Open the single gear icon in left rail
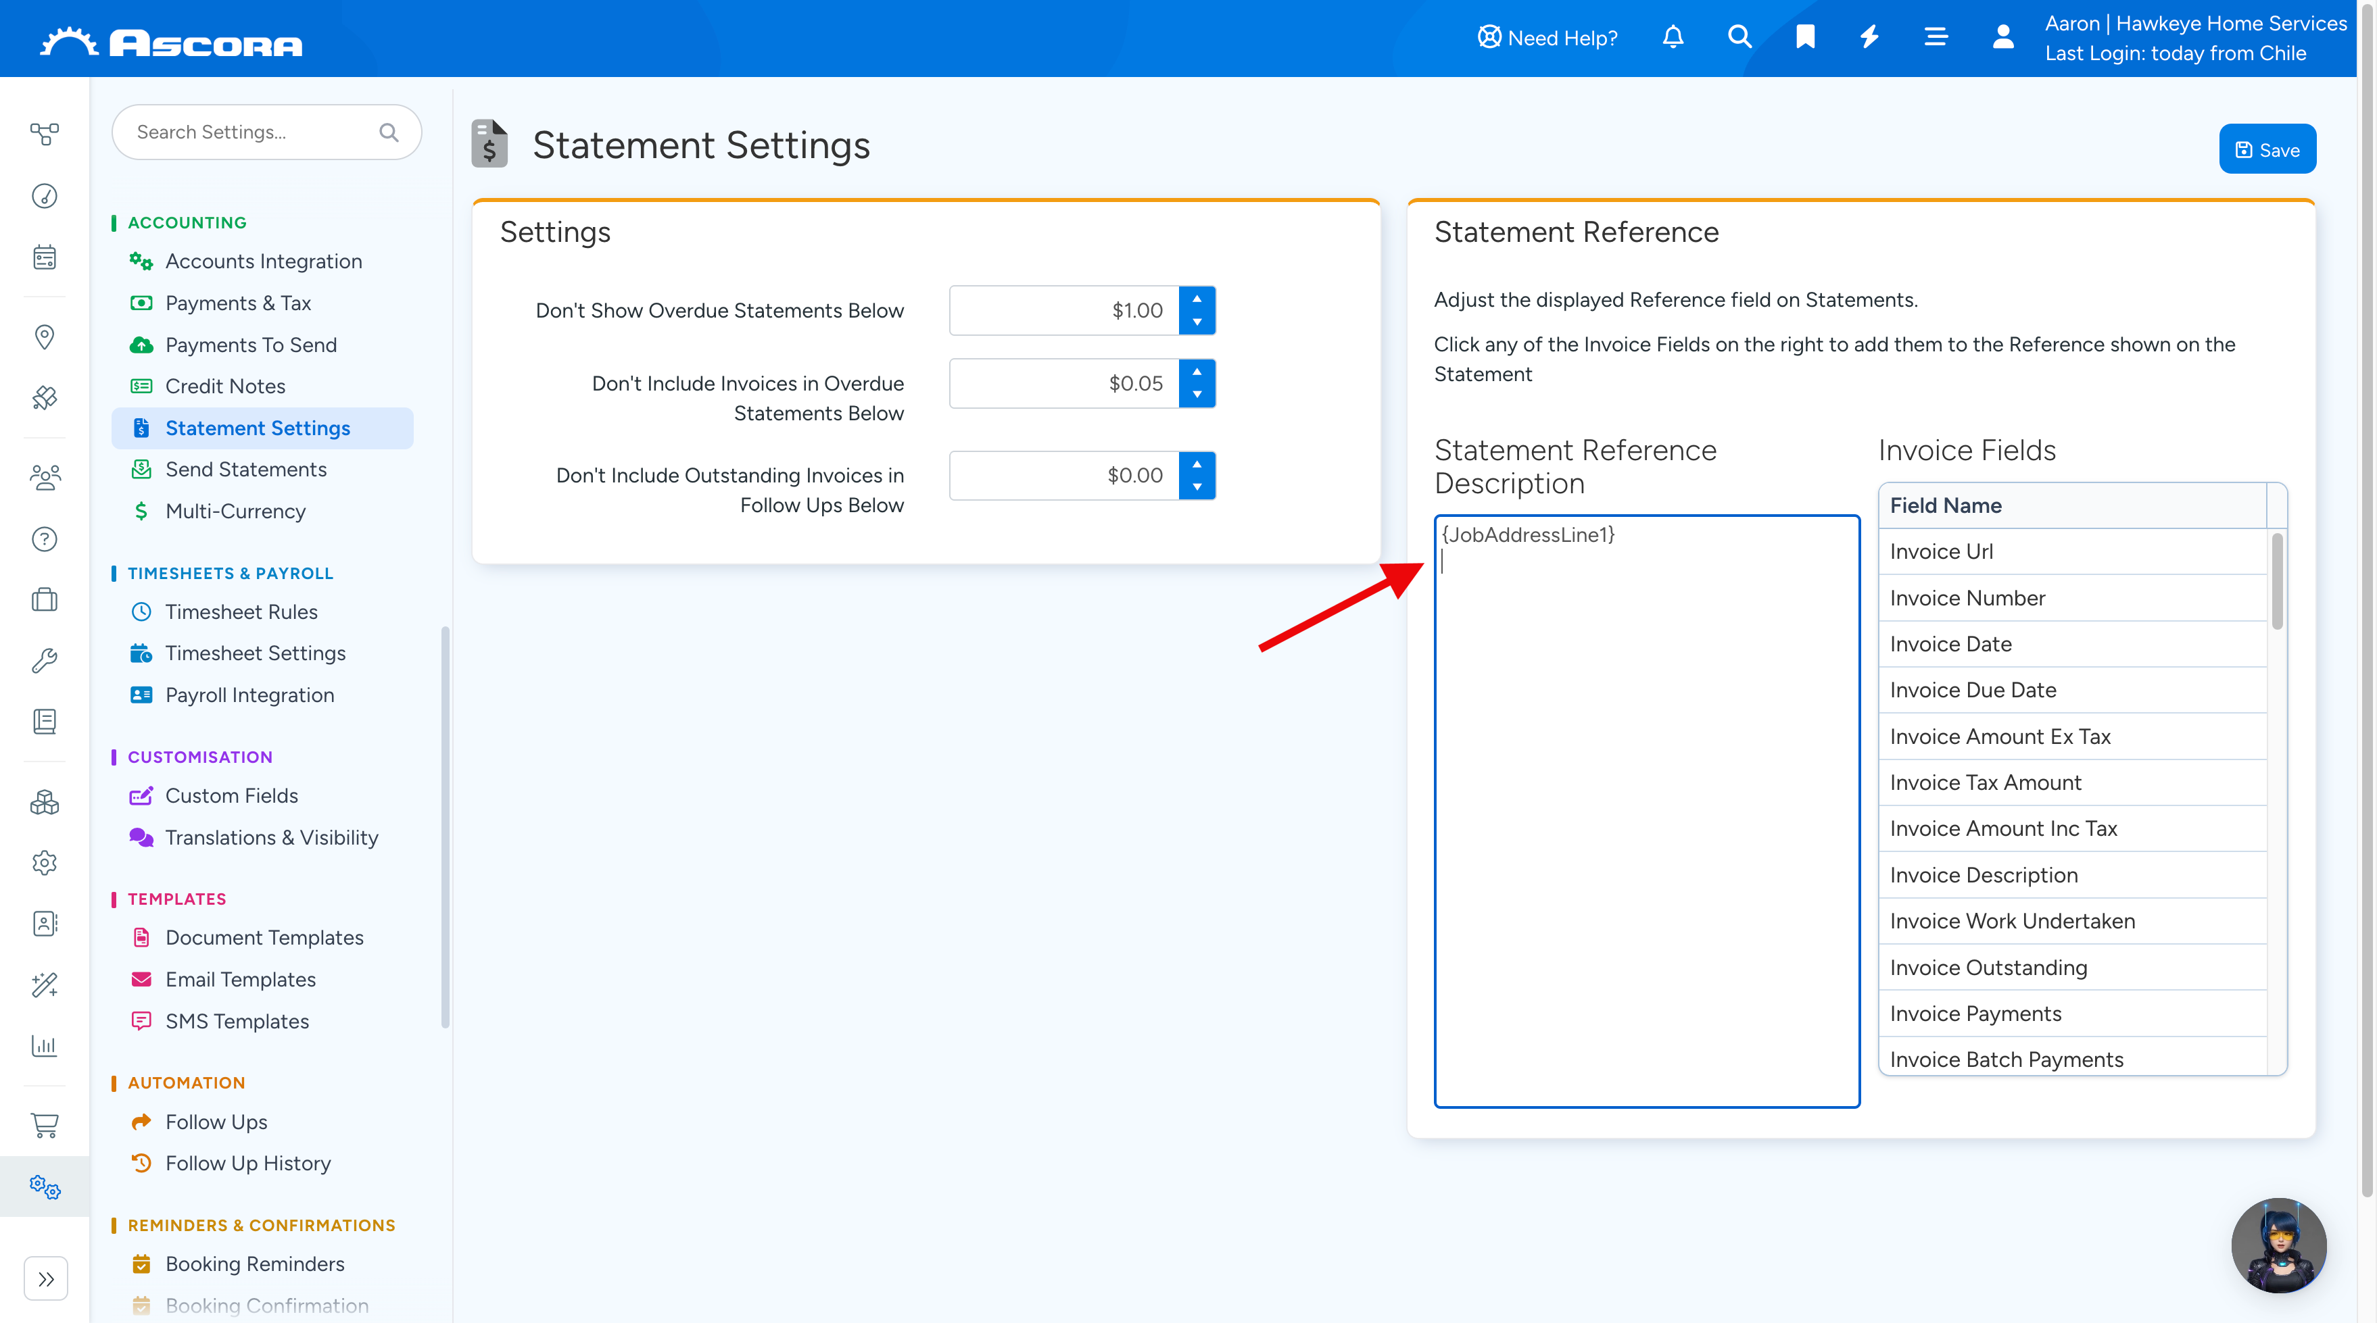The height and width of the screenshot is (1323, 2377). [45, 863]
